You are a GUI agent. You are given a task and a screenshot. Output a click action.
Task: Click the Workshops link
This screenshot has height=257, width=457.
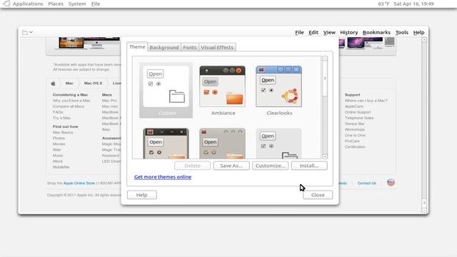(x=355, y=129)
